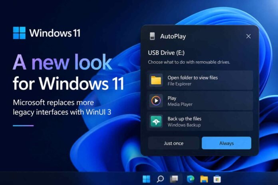Open Task View on the taskbar

(174, 179)
